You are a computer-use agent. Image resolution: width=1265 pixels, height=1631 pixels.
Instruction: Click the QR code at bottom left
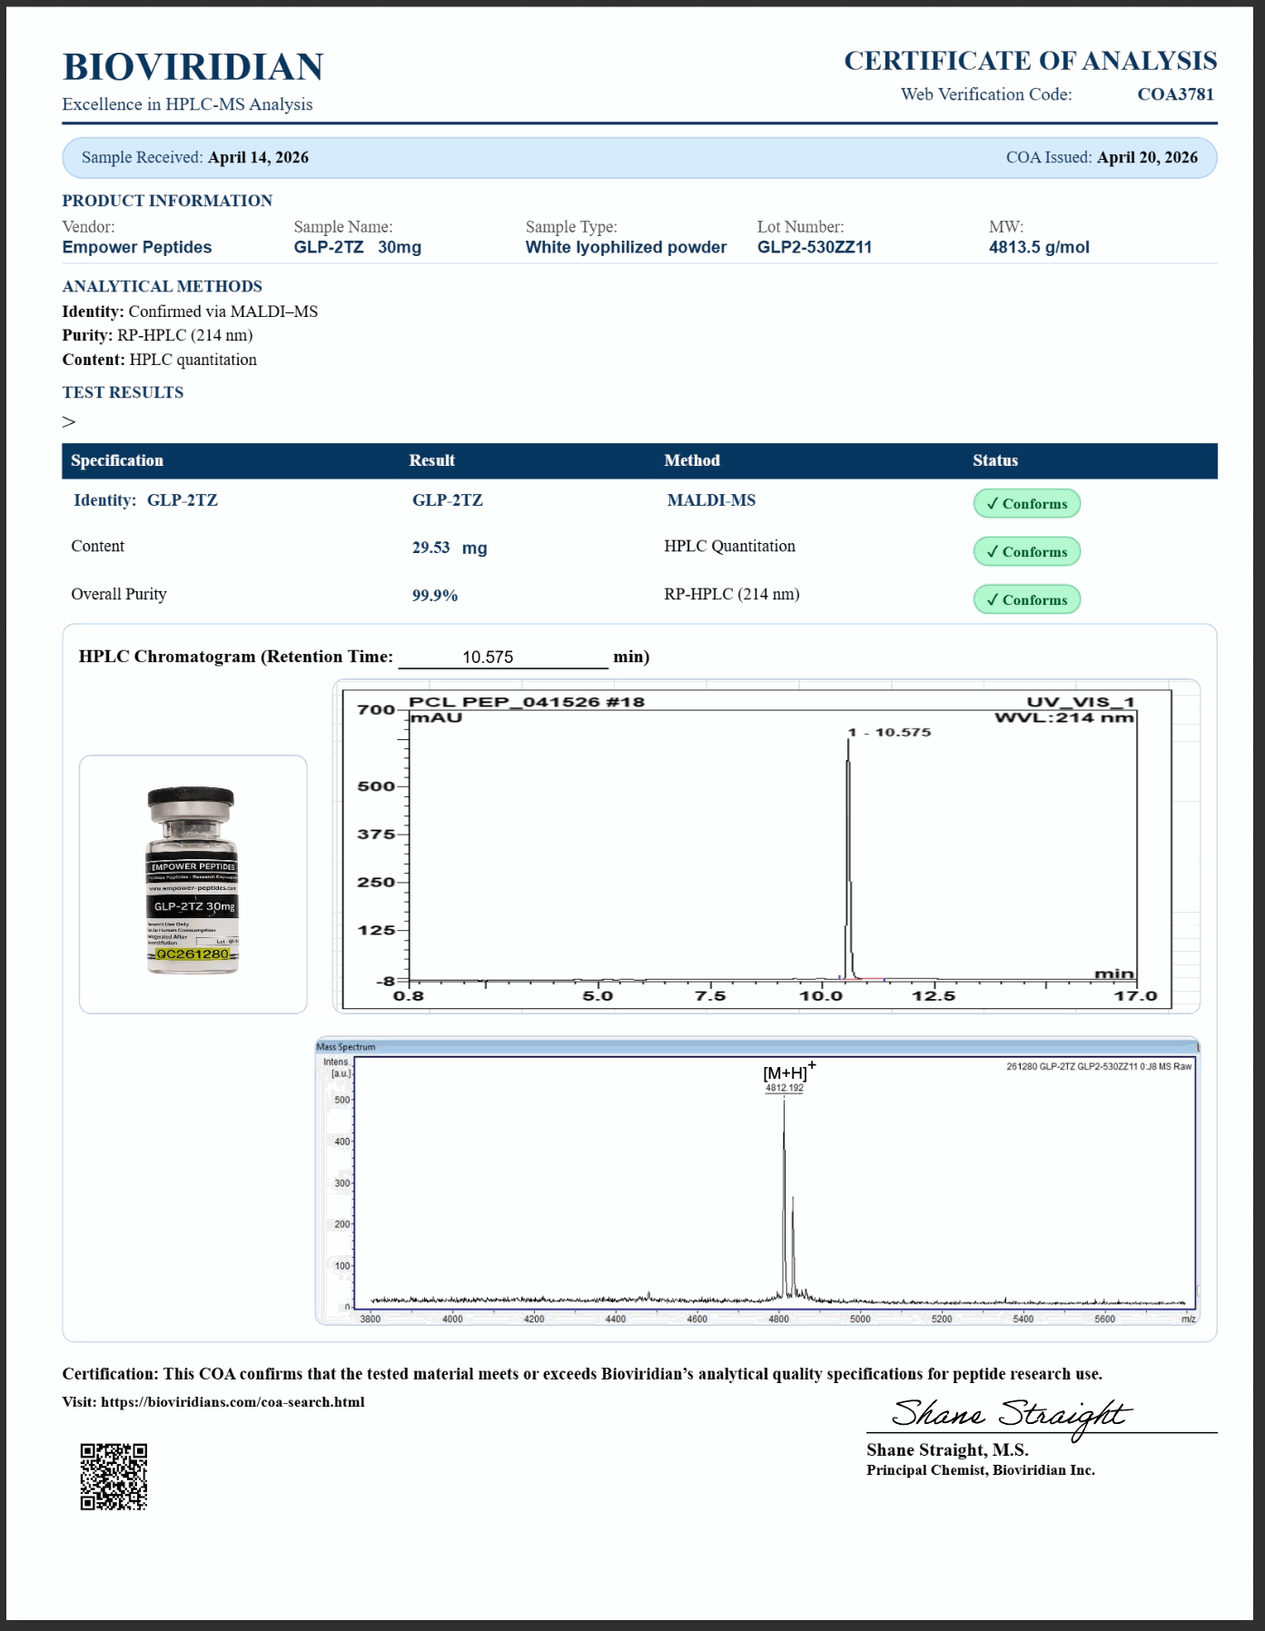114,1477
